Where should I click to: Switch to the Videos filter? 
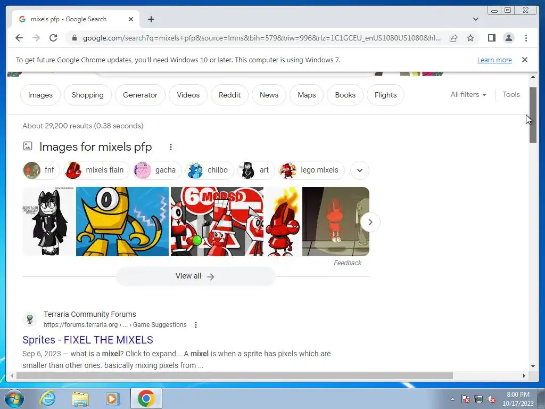188,95
